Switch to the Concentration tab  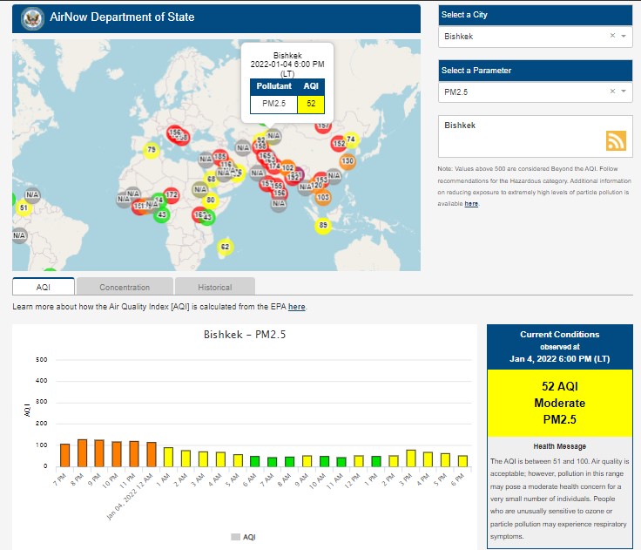tap(125, 287)
